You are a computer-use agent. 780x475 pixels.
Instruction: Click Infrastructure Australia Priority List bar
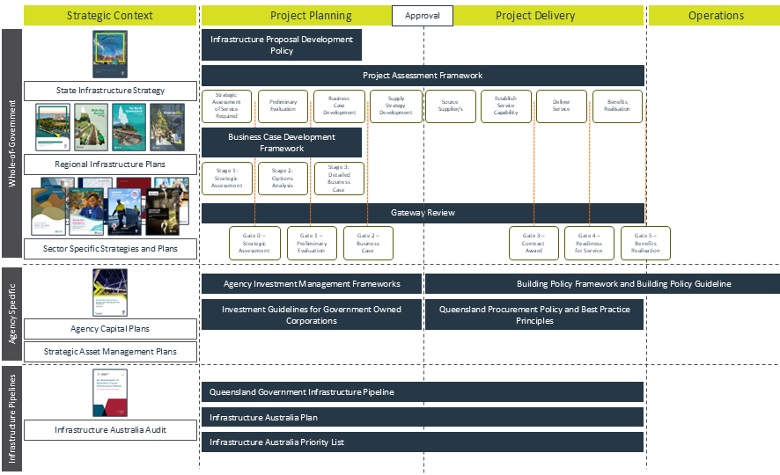[423, 442]
